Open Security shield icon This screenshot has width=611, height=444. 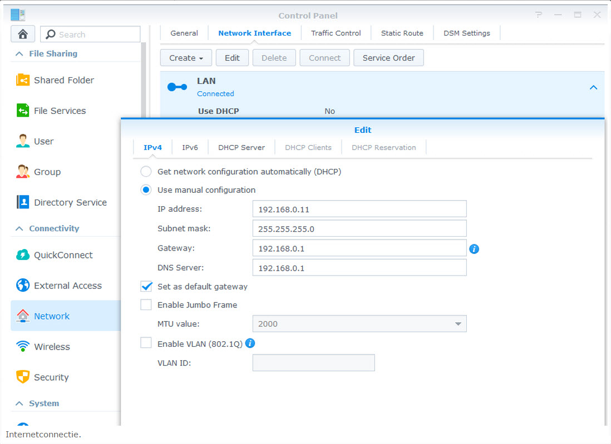point(23,377)
